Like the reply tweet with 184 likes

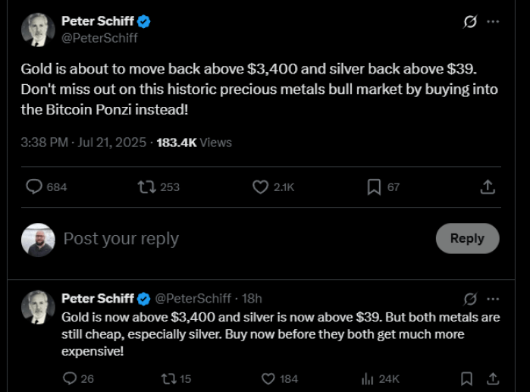click(268, 378)
